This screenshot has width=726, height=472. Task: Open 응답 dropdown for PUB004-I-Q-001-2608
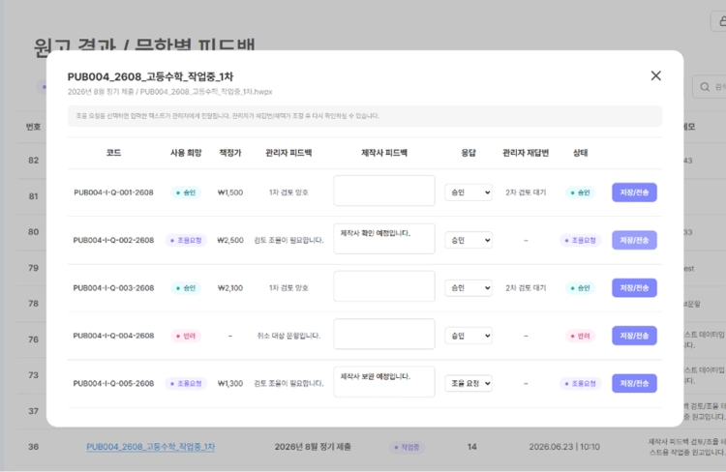(469, 192)
